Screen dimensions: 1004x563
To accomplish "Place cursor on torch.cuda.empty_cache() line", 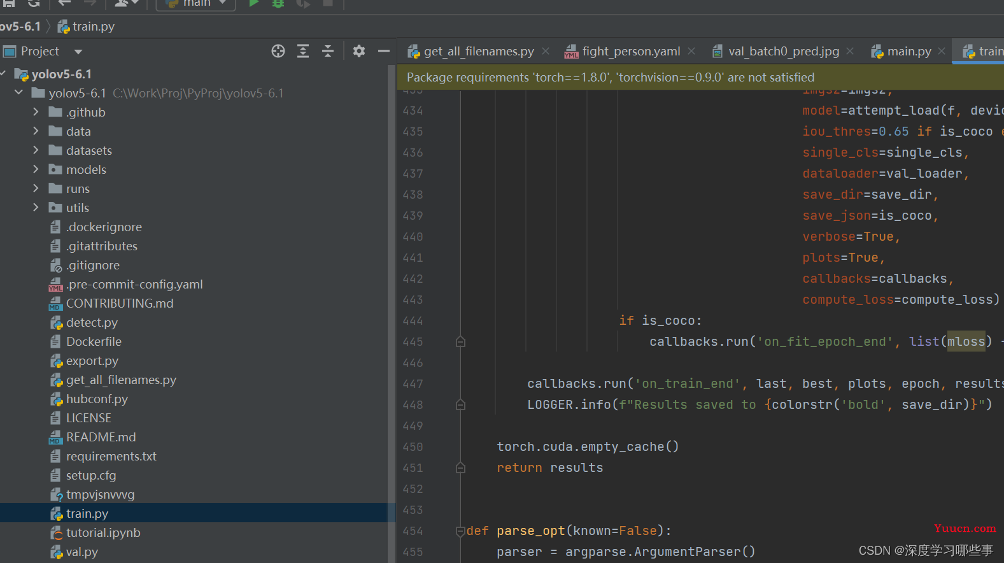I will coord(588,447).
